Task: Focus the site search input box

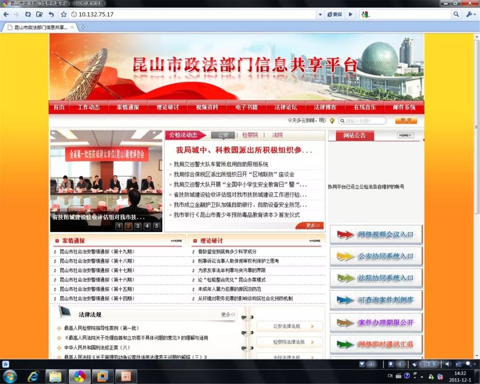Action: click(362, 121)
